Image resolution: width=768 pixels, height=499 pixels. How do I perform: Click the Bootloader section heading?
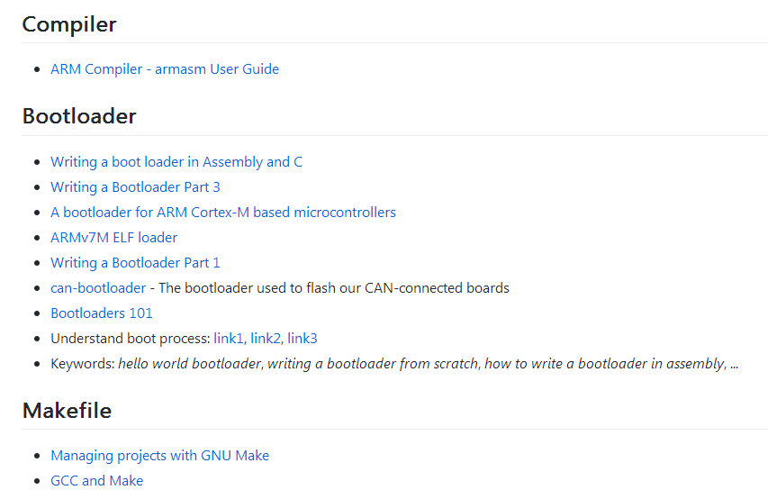click(79, 116)
